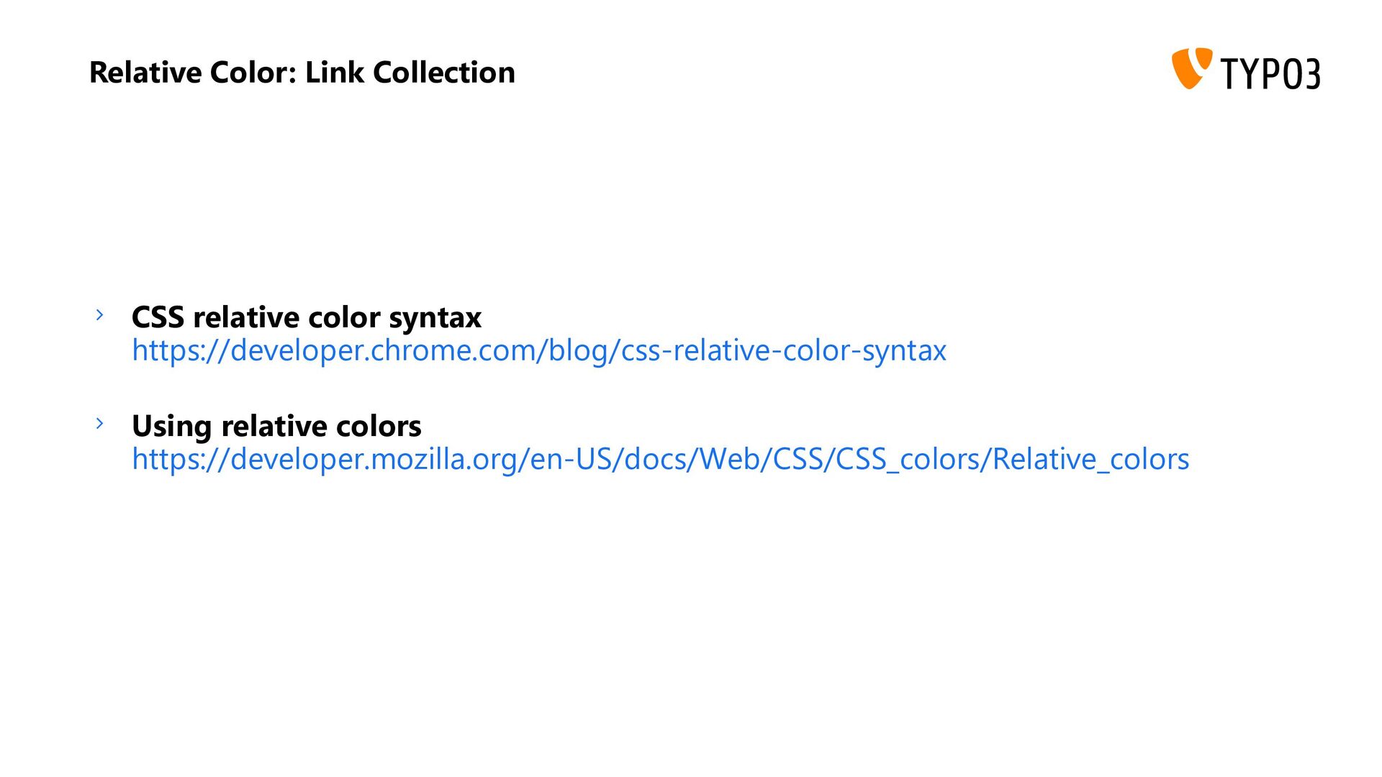This screenshot has width=1382, height=777.
Task: Select 'relative colors' in the second bullet heading
Action: 321,426
